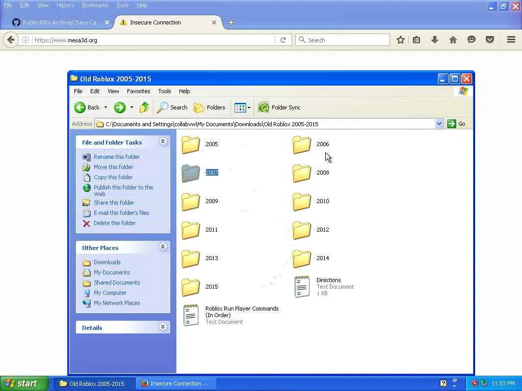Expand the Address bar dropdown
Screen dimensions: 522x391
439,124
